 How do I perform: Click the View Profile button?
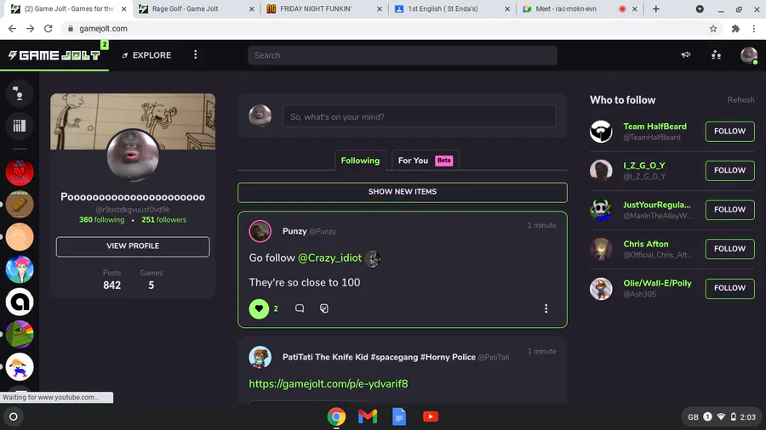point(133,246)
